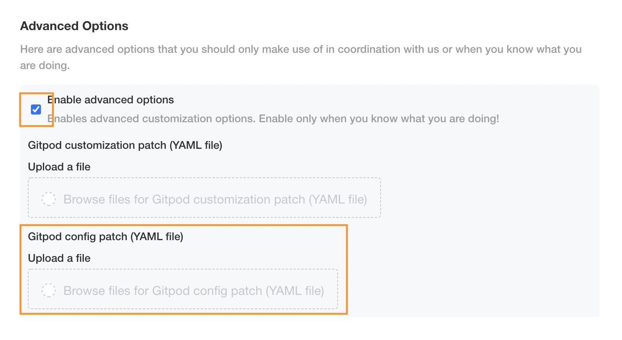
Task: Click the "Enable advanced options" label text
Action: click(x=111, y=100)
